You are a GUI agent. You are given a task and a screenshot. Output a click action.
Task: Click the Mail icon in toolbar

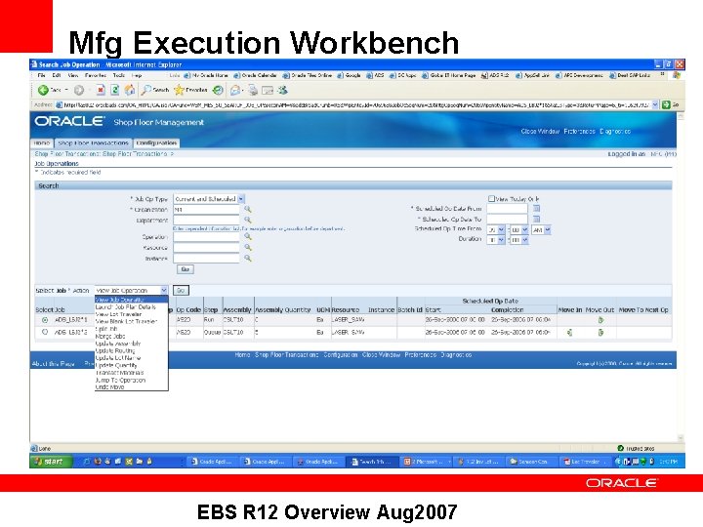pos(235,91)
